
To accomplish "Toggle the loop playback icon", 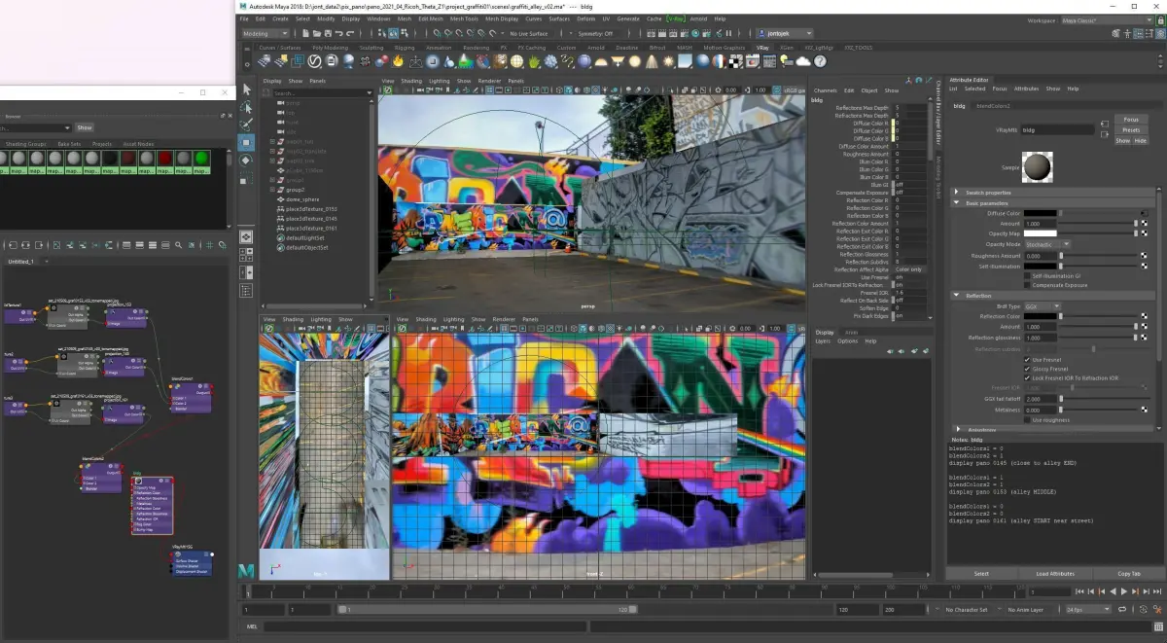I will click(1122, 609).
